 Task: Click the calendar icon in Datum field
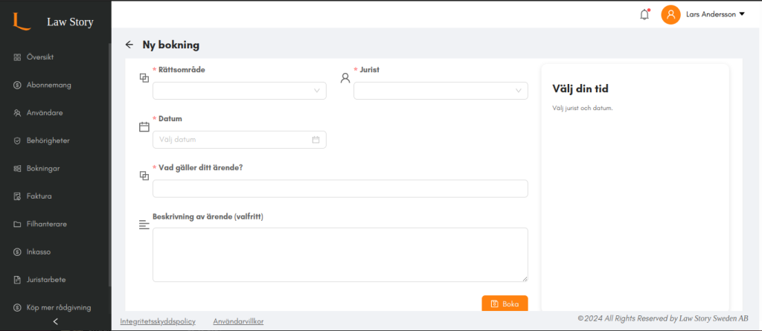tap(316, 140)
